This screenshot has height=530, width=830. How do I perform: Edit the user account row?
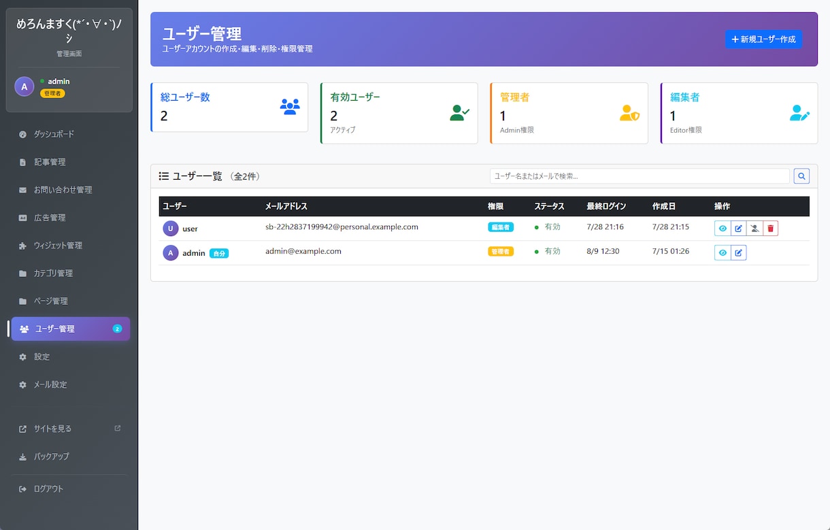tap(738, 229)
